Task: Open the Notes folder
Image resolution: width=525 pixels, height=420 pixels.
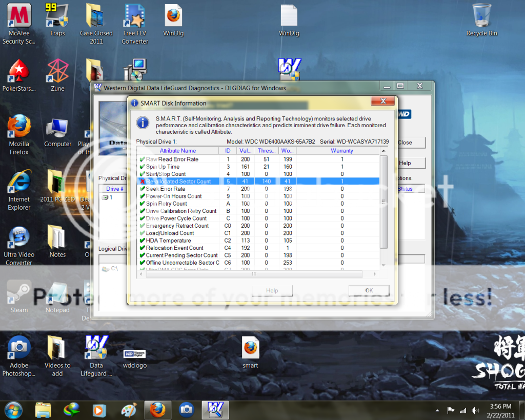Action: [57, 242]
